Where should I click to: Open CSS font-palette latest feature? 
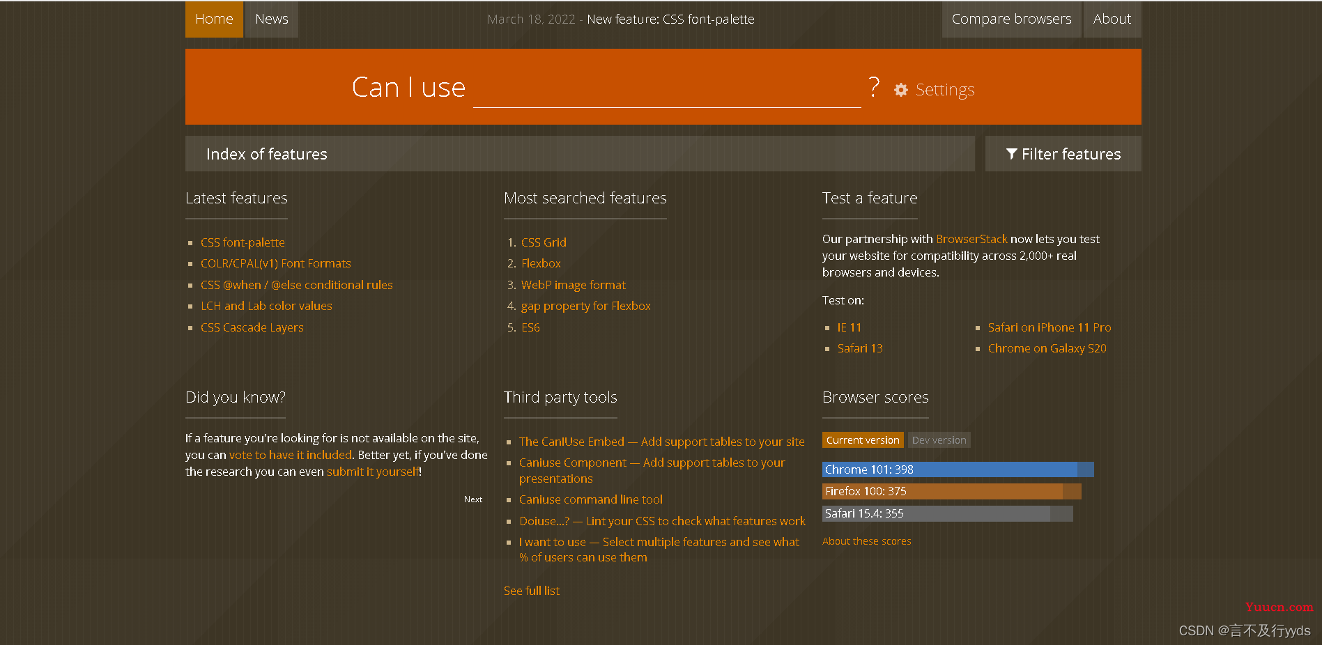click(x=243, y=242)
